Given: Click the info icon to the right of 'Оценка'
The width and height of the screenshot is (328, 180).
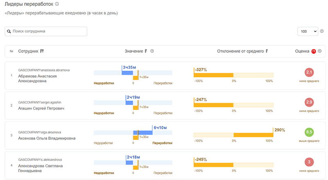Looking at the screenshot, I should 320,51.
